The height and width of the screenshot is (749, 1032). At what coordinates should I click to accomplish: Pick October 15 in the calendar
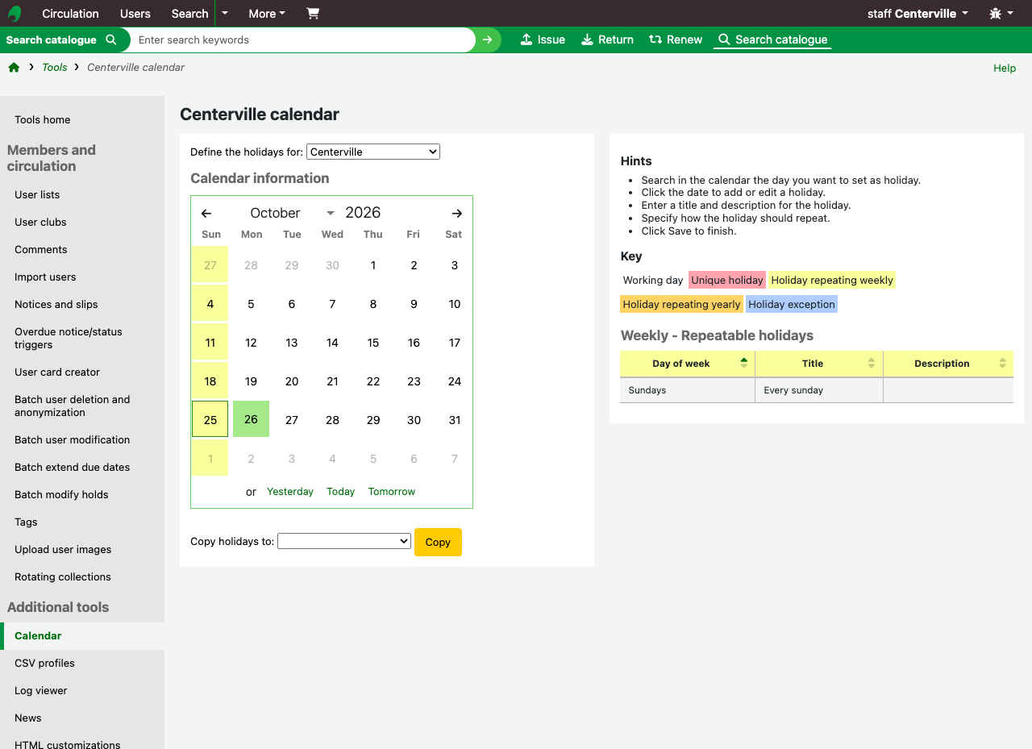pyautogui.click(x=373, y=343)
